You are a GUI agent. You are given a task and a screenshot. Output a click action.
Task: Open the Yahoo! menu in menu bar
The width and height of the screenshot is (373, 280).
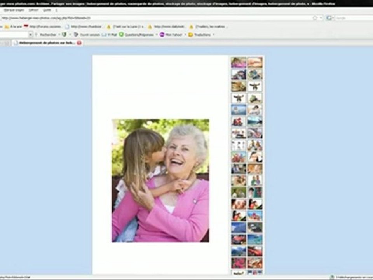pyautogui.click(x=33, y=10)
